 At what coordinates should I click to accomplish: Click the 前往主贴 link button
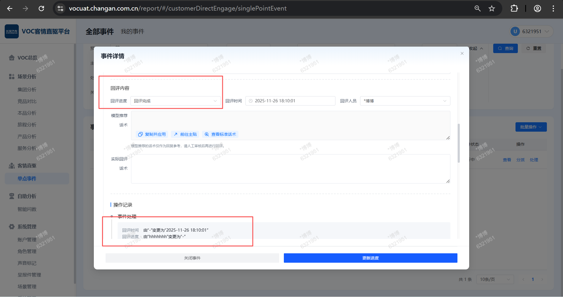pos(185,134)
